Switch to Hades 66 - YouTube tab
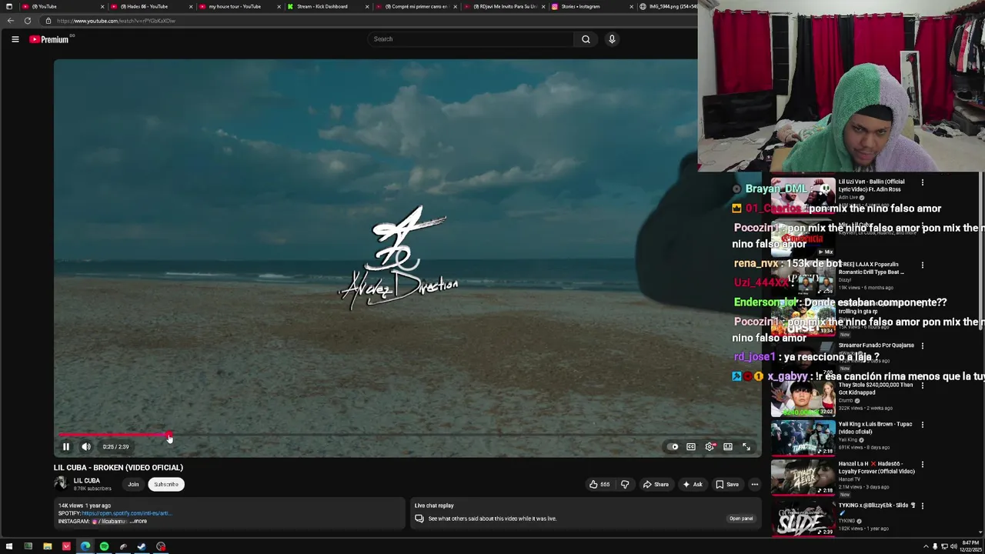 tap(150, 6)
